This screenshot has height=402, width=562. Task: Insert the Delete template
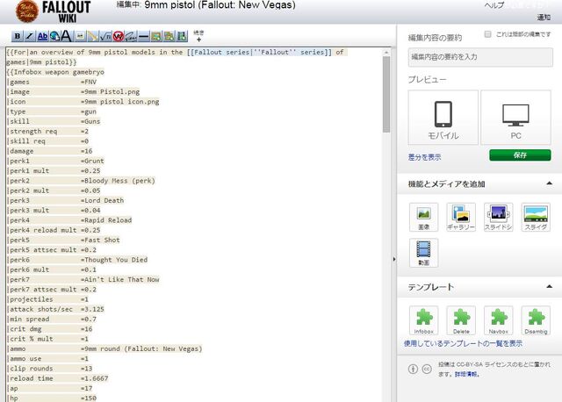461,320
